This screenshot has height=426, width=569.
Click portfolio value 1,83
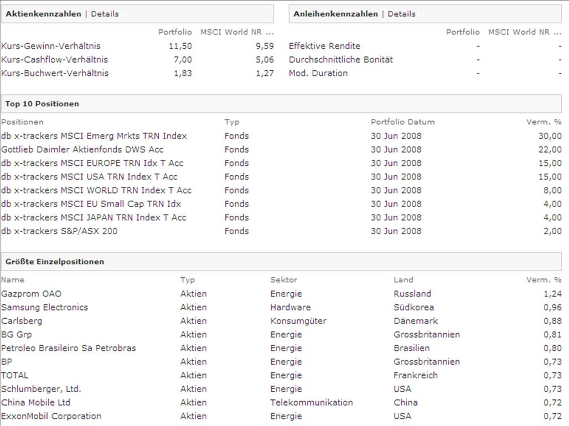pyautogui.click(x=183, y=73)
